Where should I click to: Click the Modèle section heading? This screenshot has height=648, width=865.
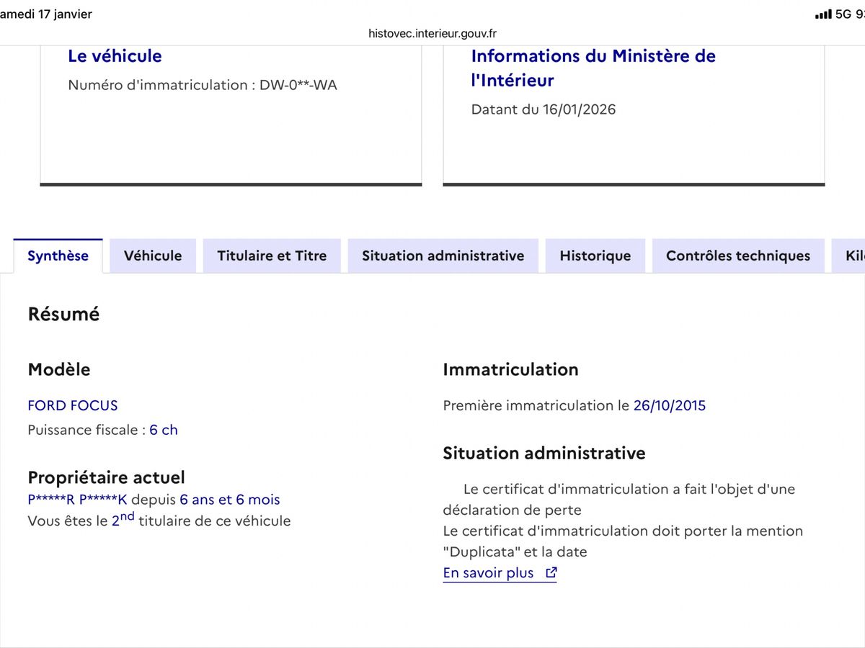pos(59,369)
